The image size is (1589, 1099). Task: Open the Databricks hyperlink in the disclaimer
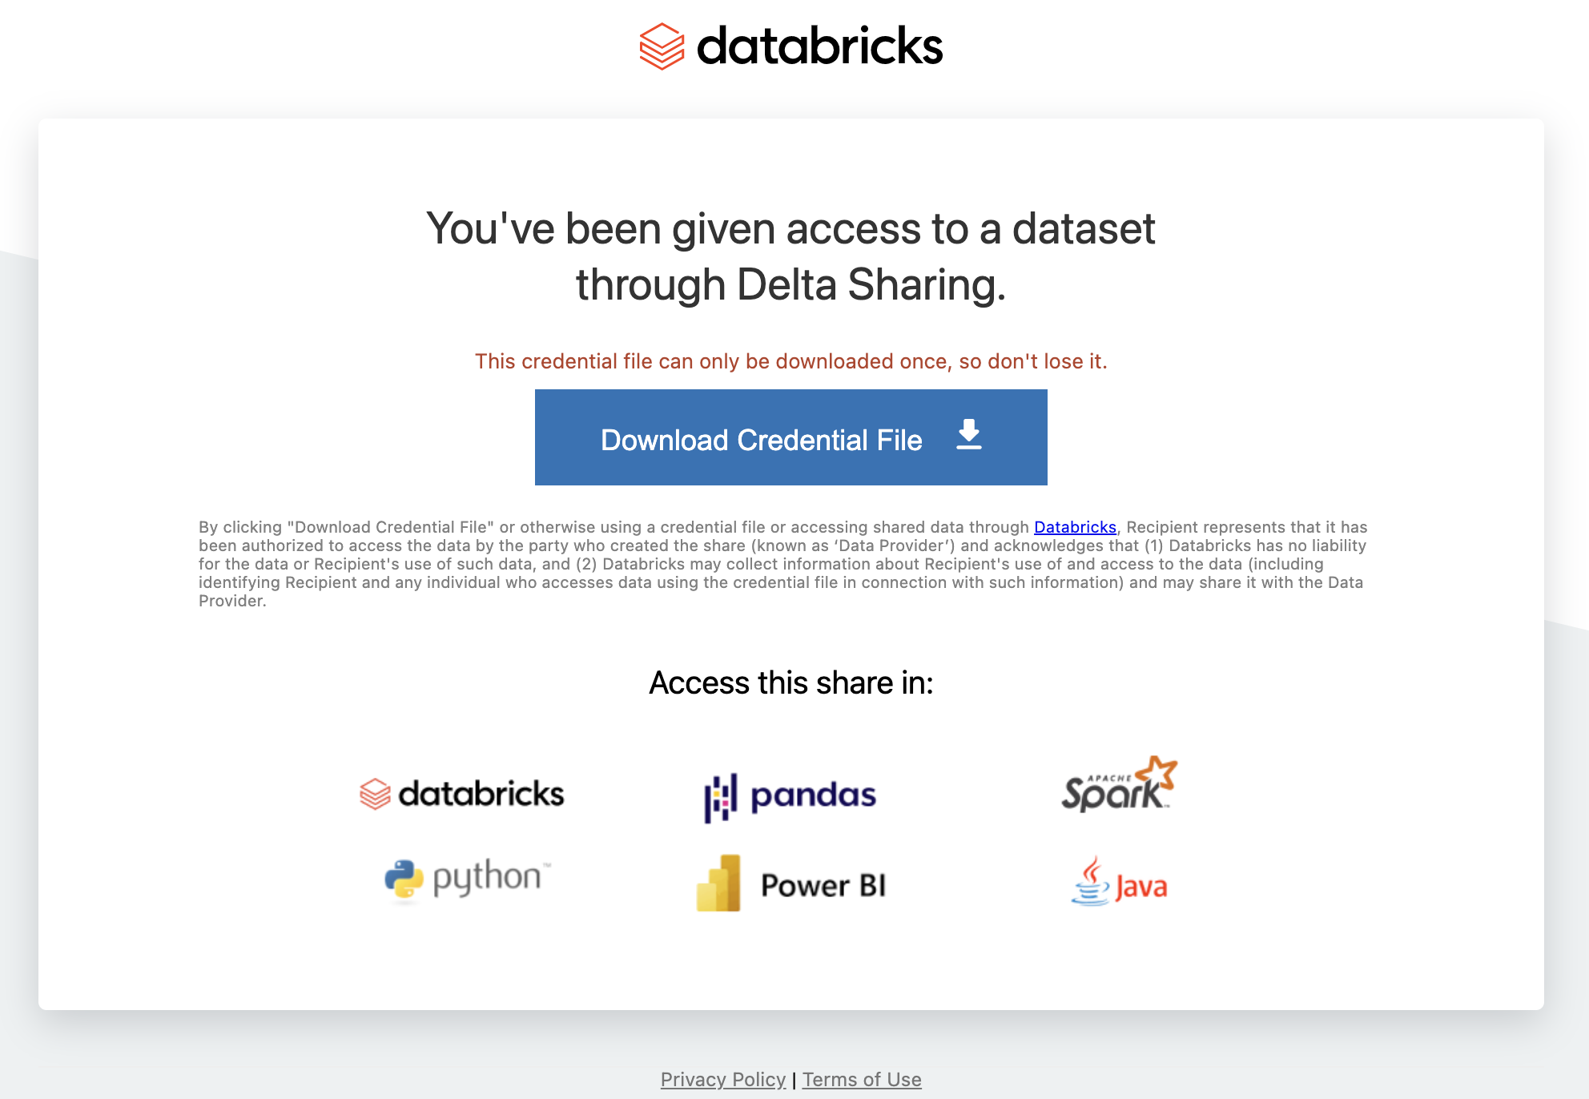tap(1075, 527)
